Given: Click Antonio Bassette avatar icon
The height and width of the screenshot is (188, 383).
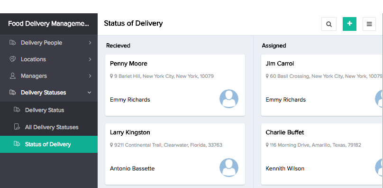Looking at the screenshot, I should point(229,168).
